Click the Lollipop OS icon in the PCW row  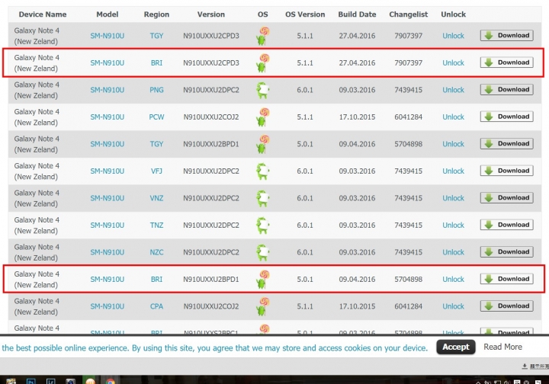[262, 117]
